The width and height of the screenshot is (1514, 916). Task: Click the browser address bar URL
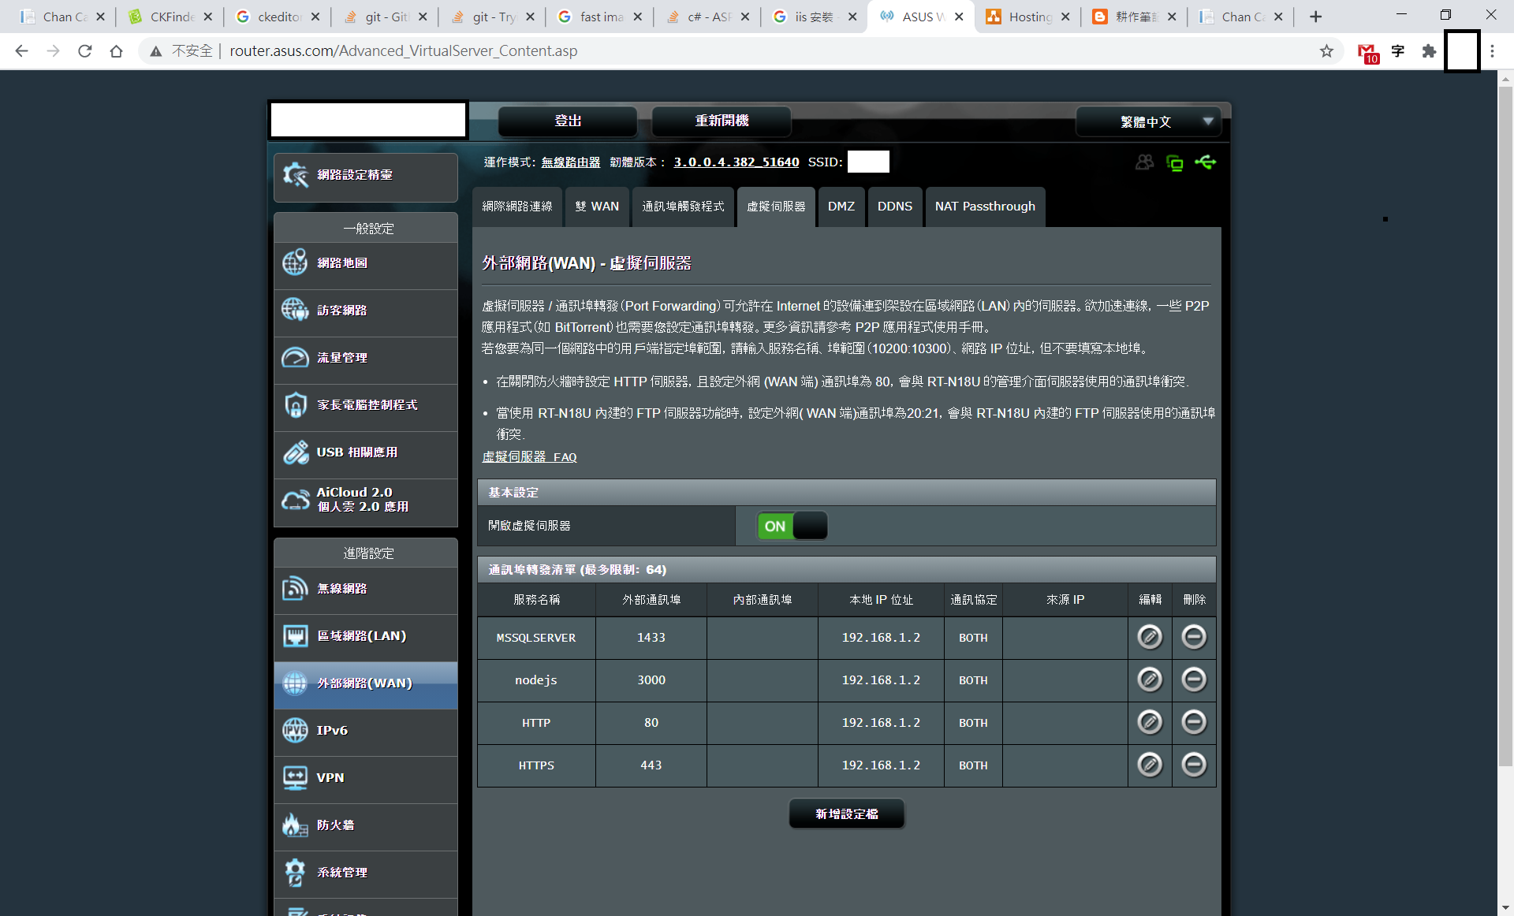click(404, 51)
